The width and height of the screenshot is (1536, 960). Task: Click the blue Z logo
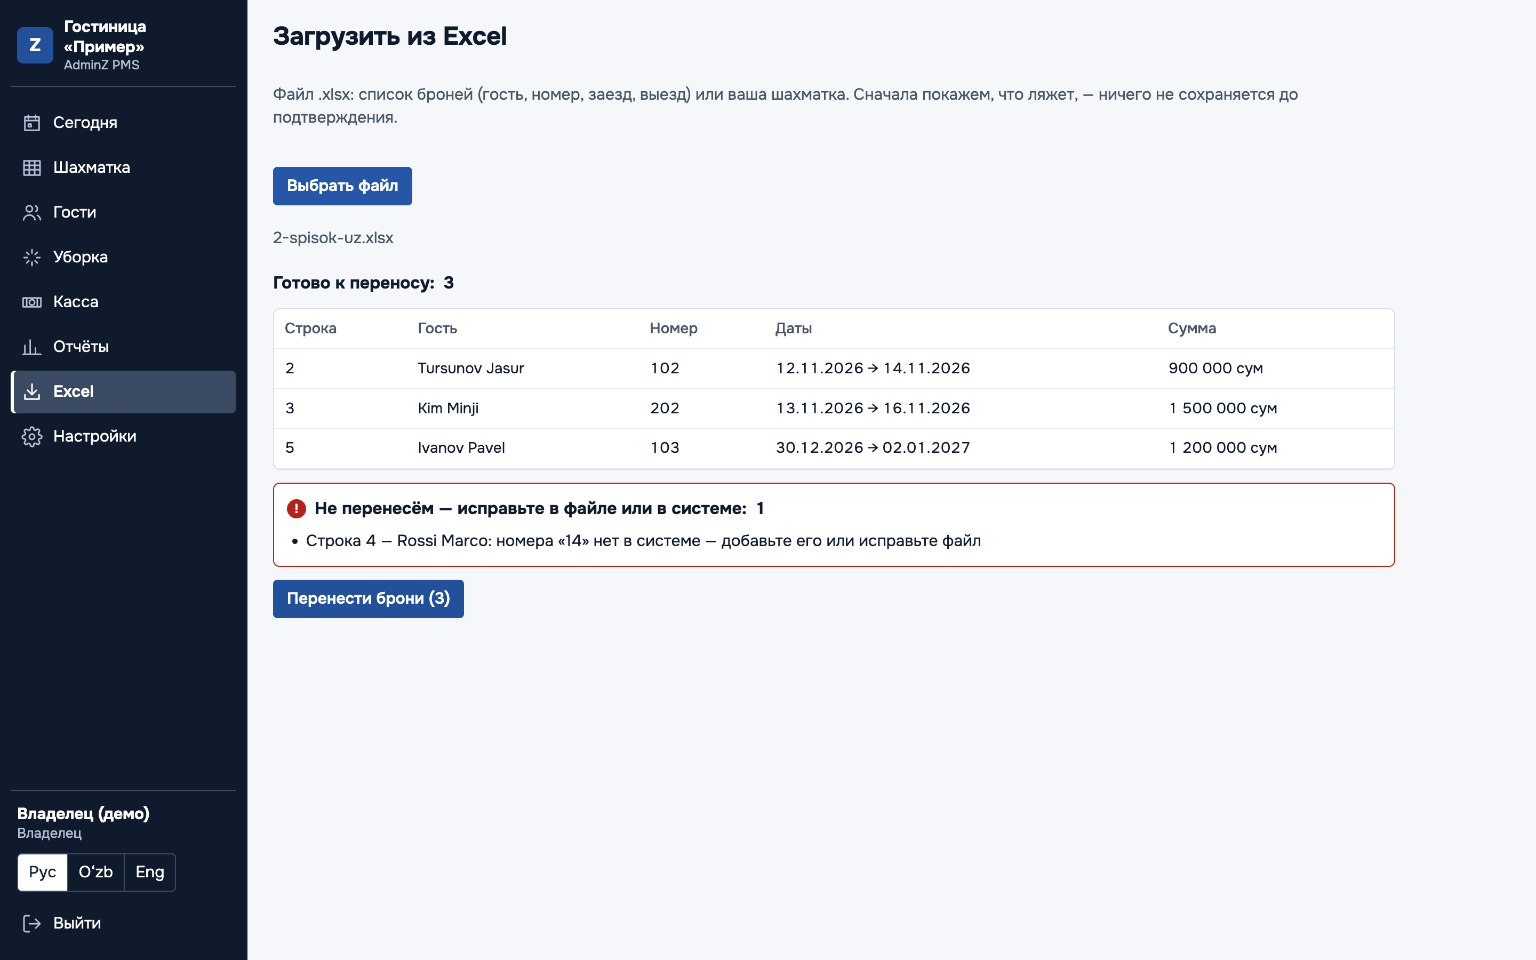tap(35, 45)
